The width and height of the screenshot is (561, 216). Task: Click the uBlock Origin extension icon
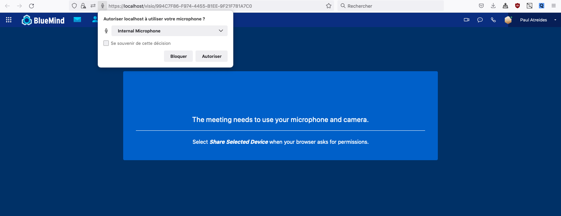pyautogui.click(x=517, y=6)
